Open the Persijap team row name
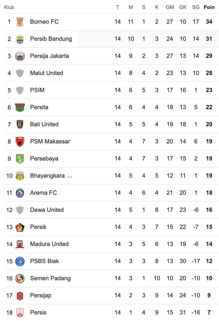219x321 pixels. click(41, 295)
